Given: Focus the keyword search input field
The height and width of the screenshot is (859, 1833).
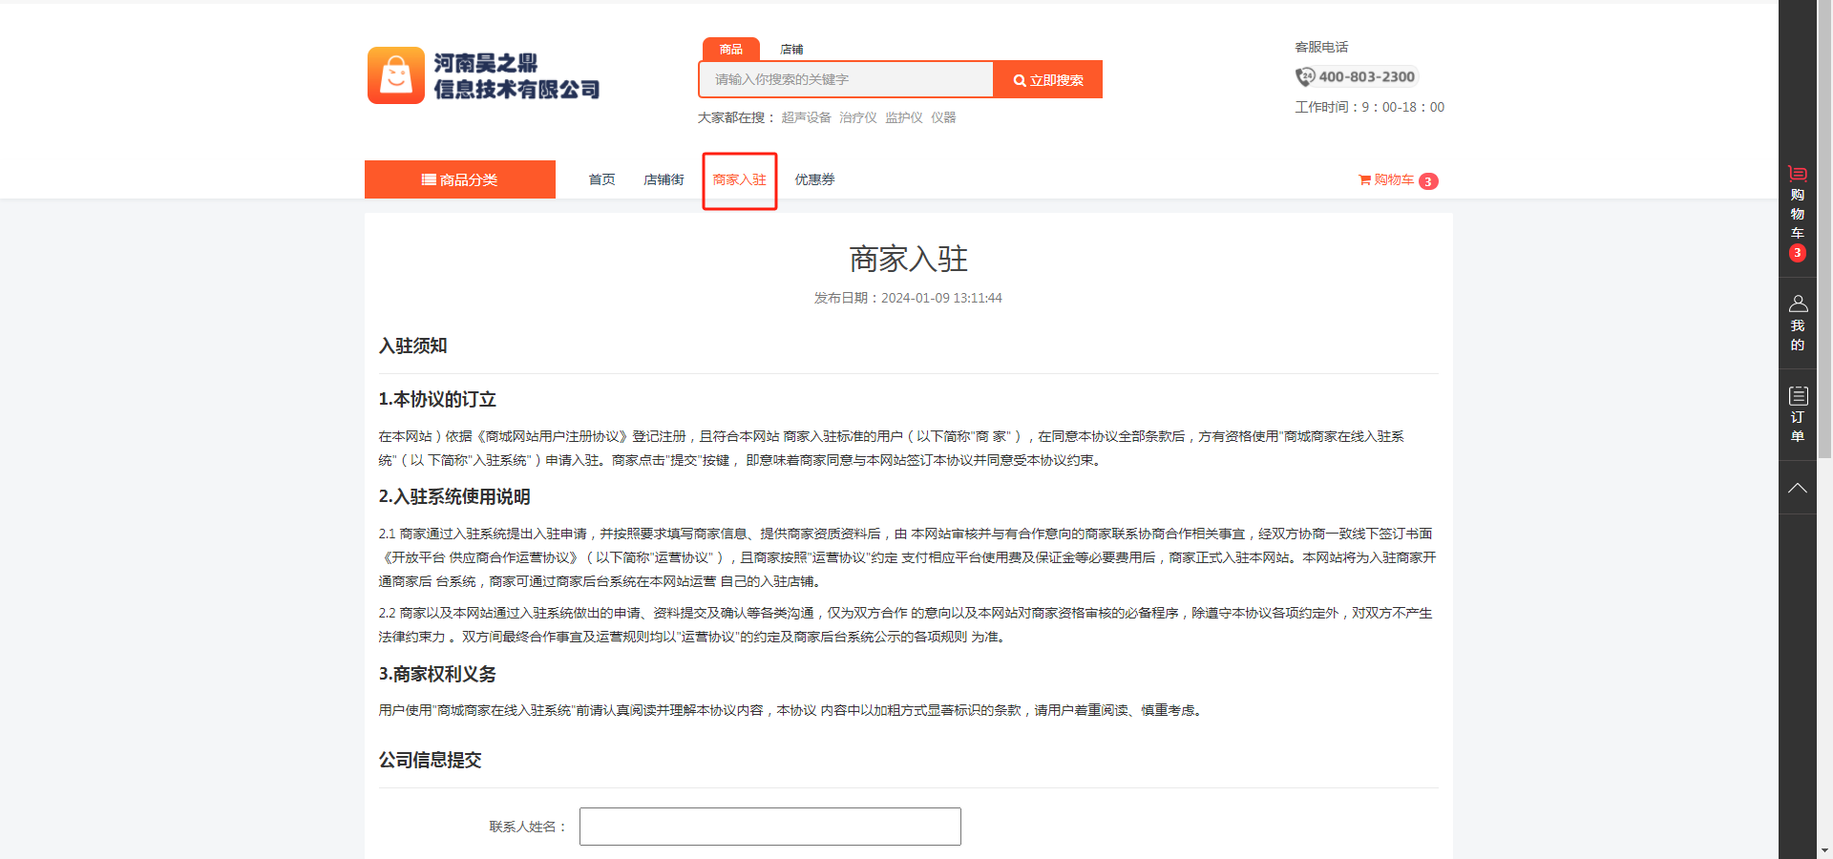Looking at the screenshot, I should coord(846,79).
